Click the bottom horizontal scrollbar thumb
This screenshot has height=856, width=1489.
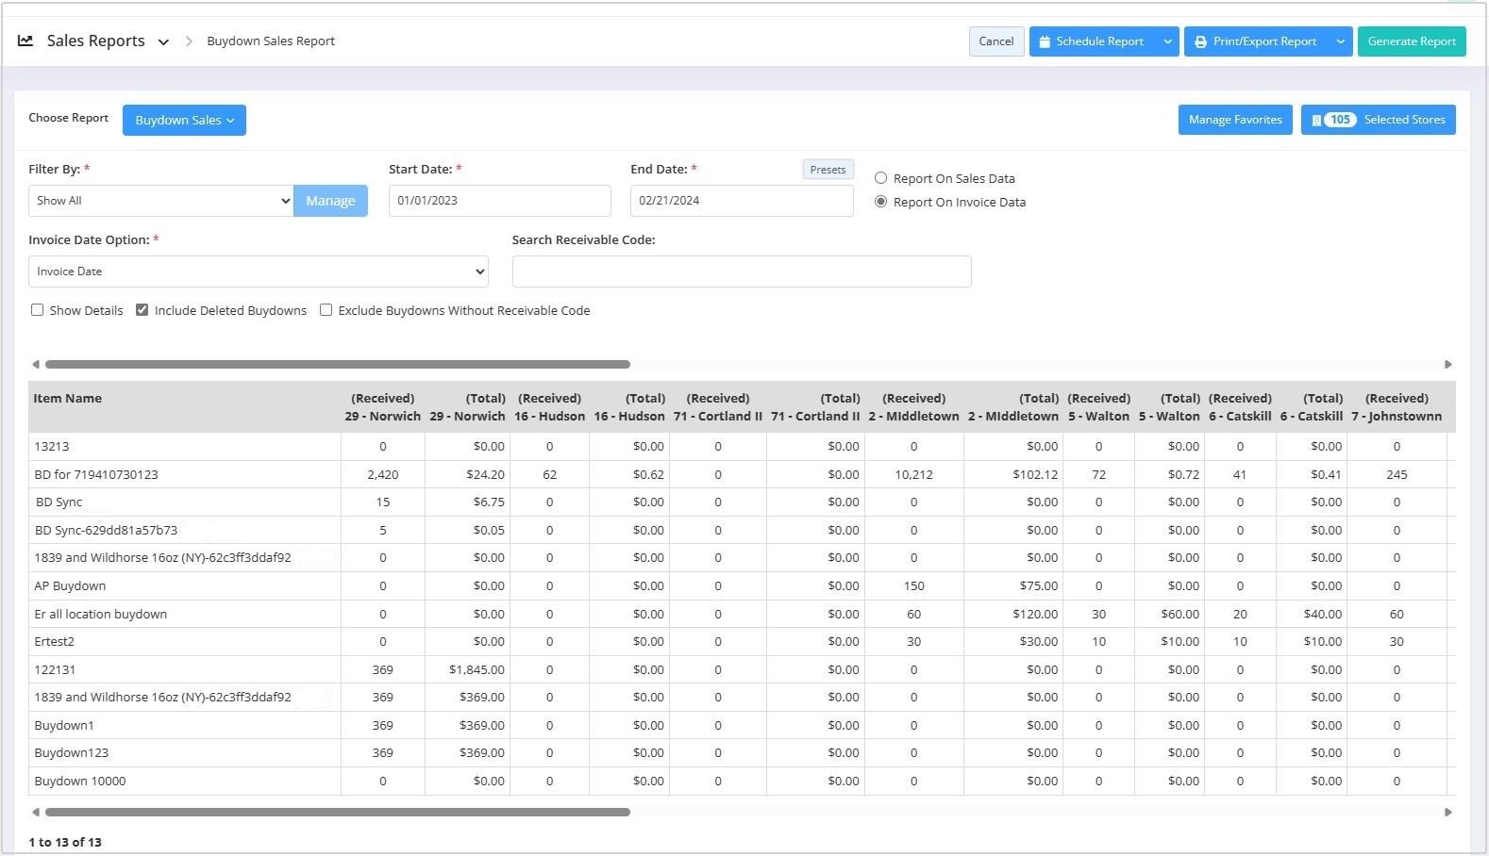click(x=338, y=812)
